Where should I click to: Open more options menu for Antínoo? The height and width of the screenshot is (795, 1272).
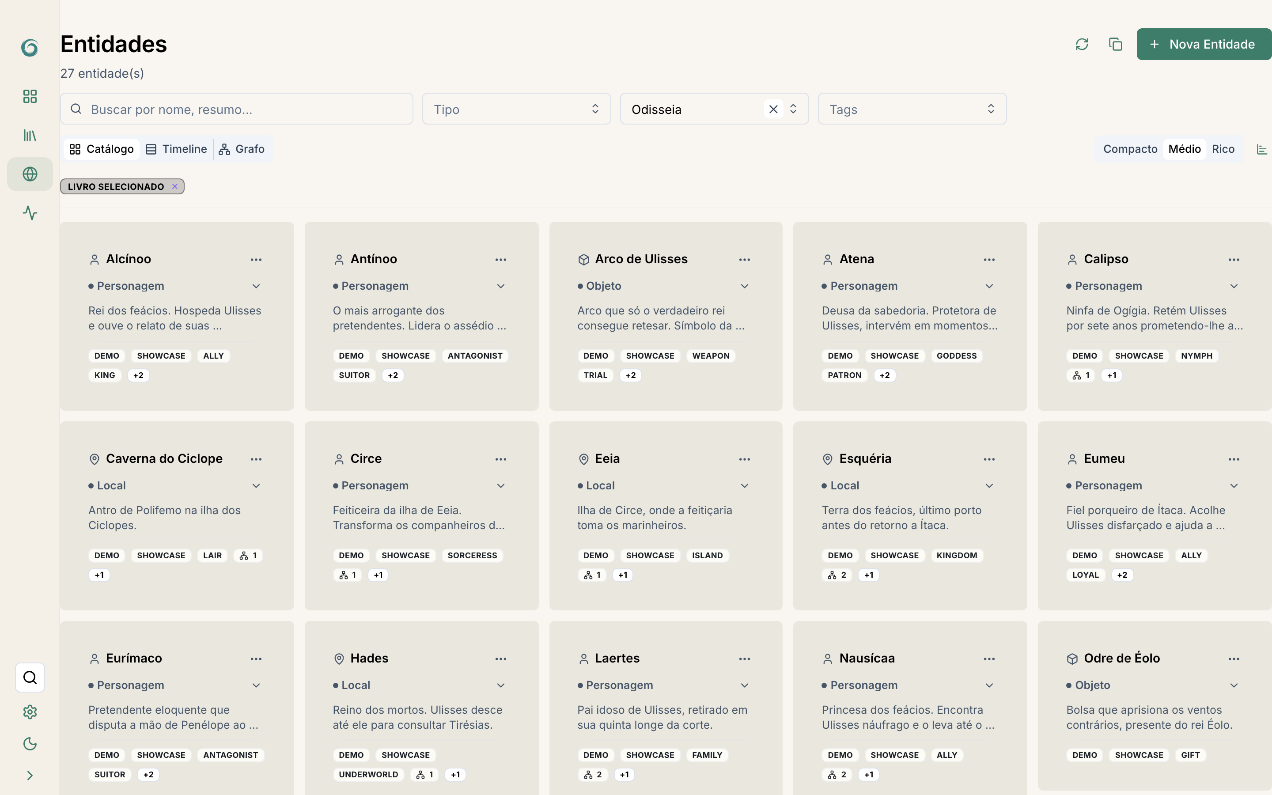tap(500, 259)
